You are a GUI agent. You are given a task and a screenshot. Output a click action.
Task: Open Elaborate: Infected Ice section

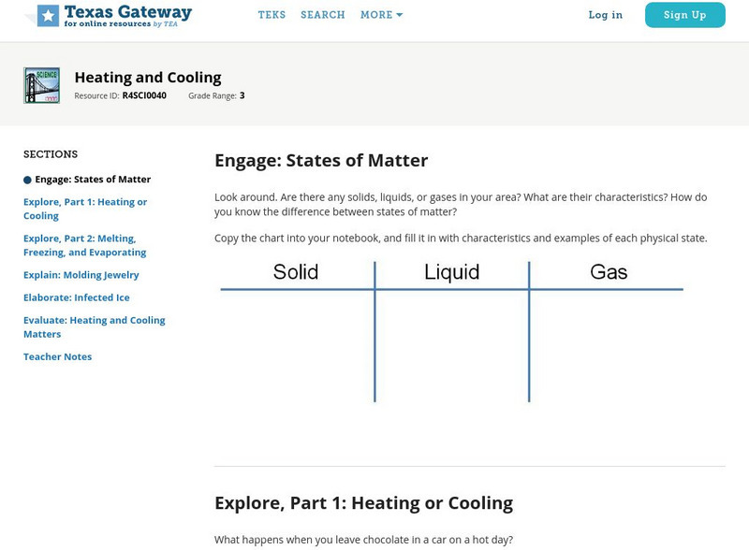coord(77,297)
